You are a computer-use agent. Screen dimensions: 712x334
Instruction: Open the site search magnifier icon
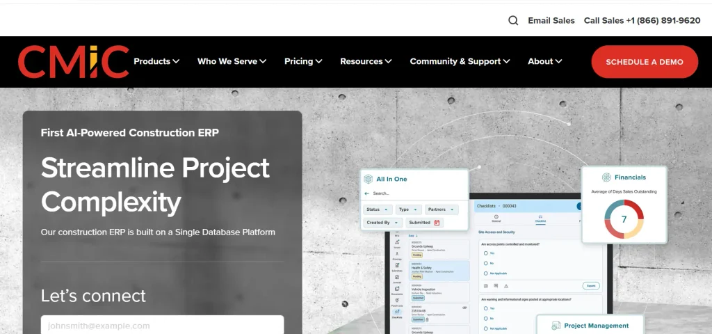513,20
